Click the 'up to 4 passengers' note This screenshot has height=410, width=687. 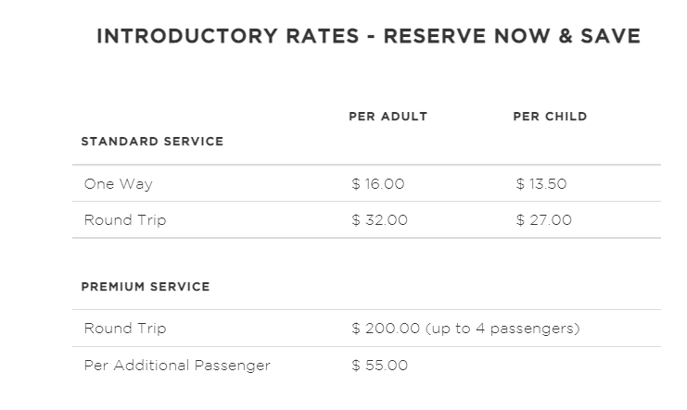click(x=503, y=329)
